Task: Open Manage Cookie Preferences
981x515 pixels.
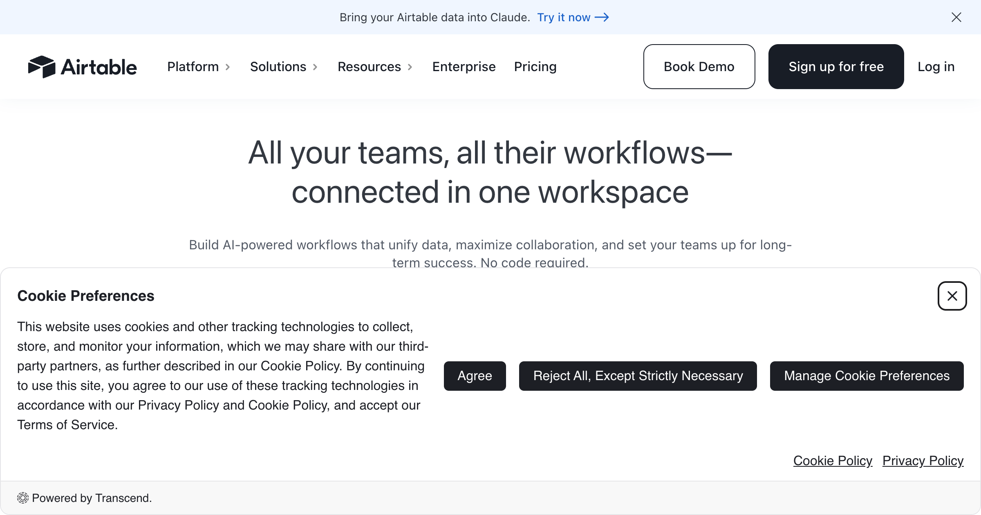Action: pyautogui.click(x=867, y=376)
